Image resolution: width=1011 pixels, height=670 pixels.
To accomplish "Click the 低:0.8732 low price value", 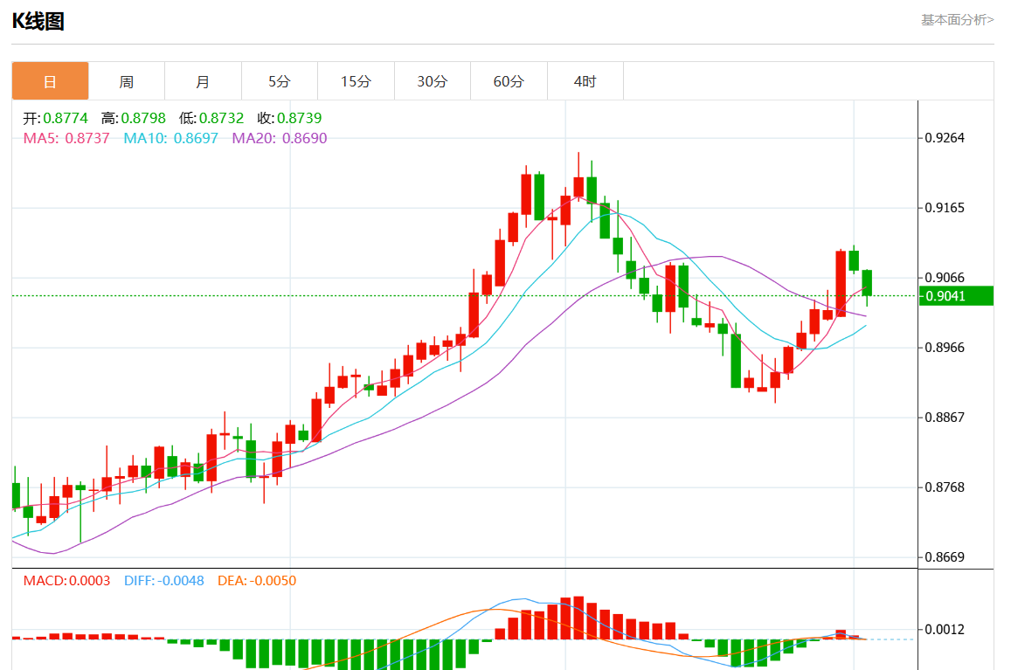I will click(x=211, y=118).
